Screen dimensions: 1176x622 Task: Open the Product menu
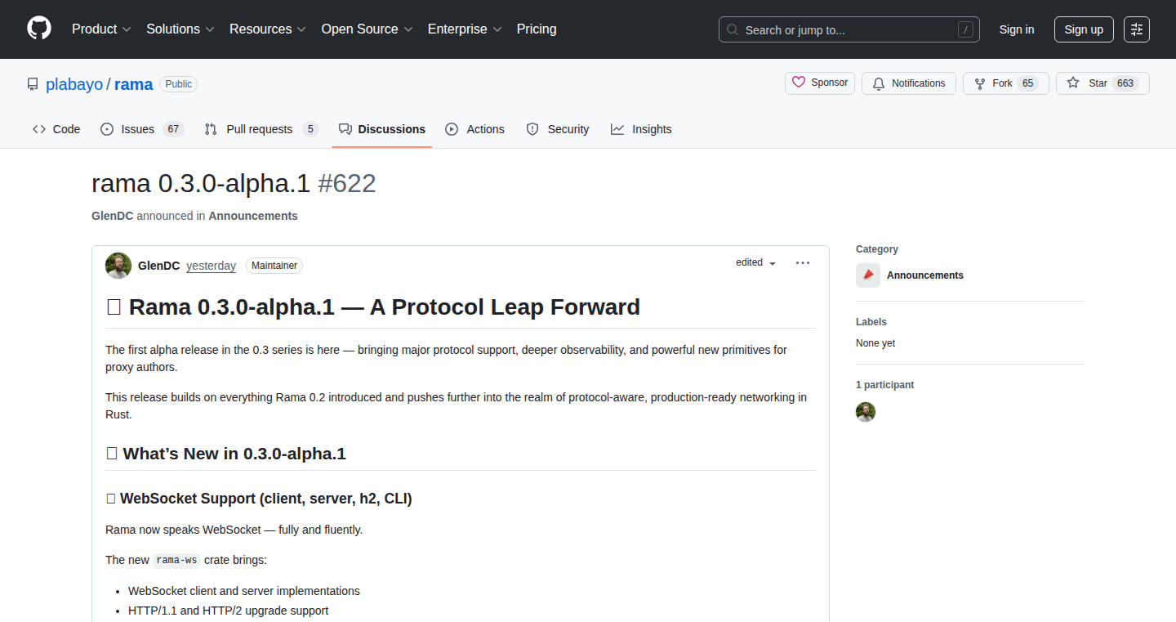pyautogui.click(x=101, y=29)
